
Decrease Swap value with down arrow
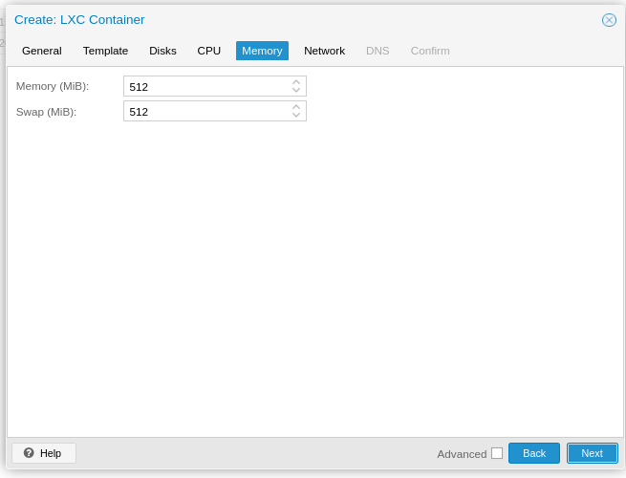click(x=296, y=116)
